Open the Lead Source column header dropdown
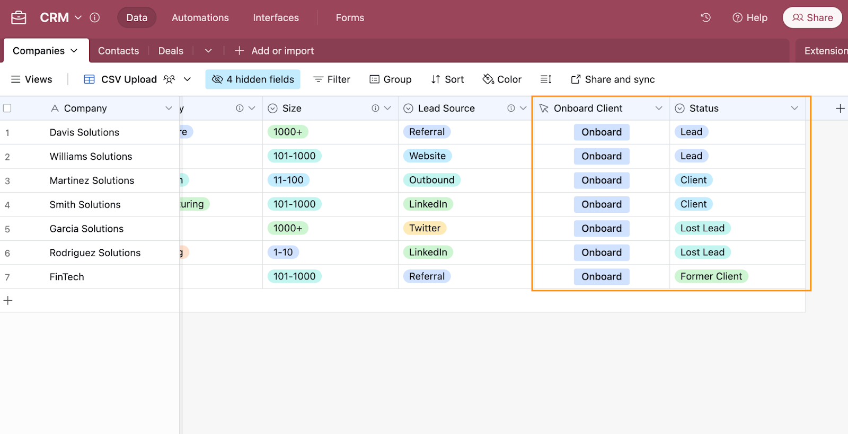Image resolution: width=848 pixels, height=434 pixels. (523, 108)
